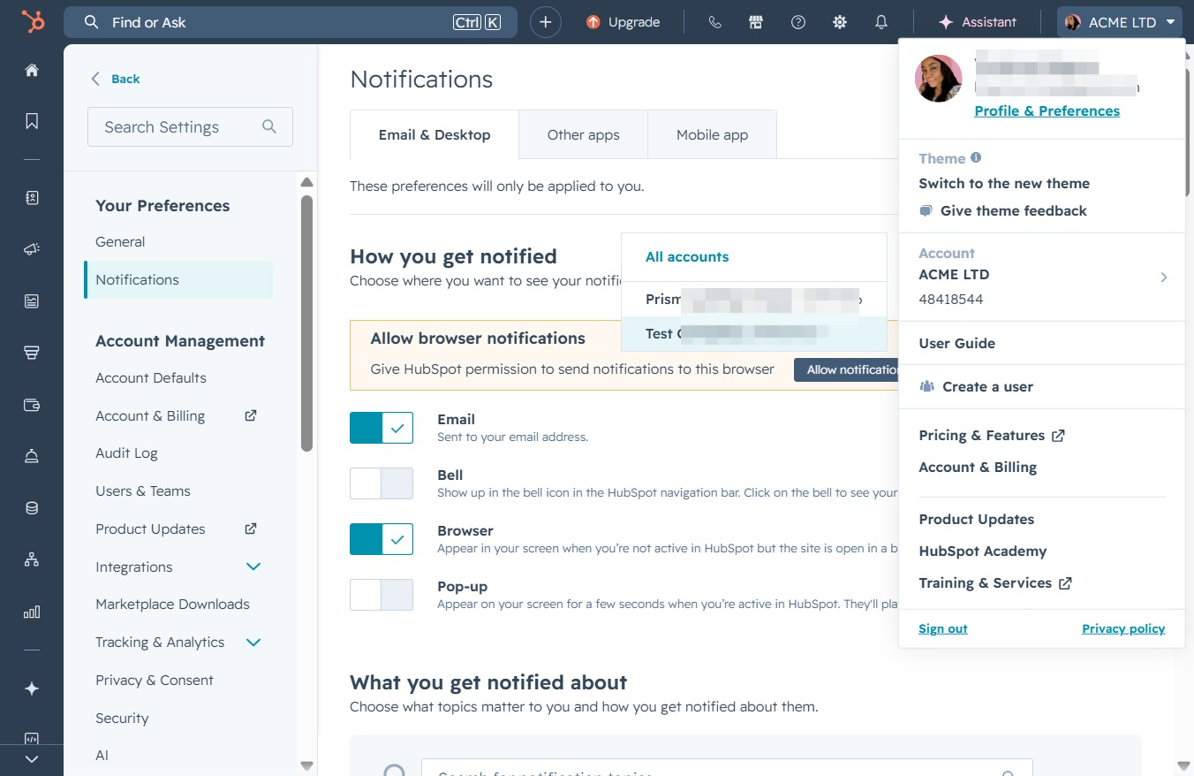Screen dimensions: 1194x776
Task: Open Users & Teams settings
Action: pos(143,491)
